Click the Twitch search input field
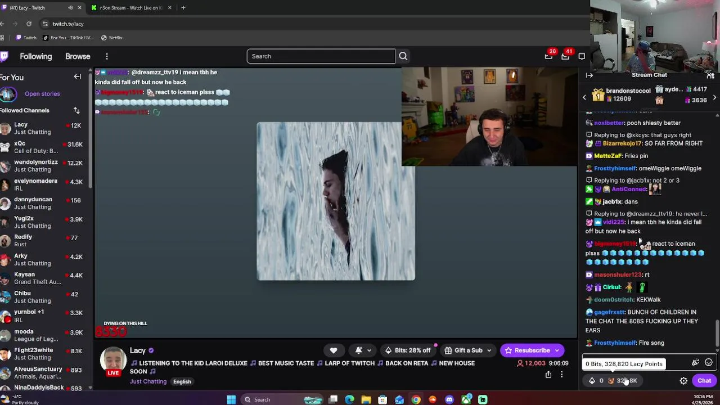The width and height of the screenshot is (720, 405). tap(321, 56)
